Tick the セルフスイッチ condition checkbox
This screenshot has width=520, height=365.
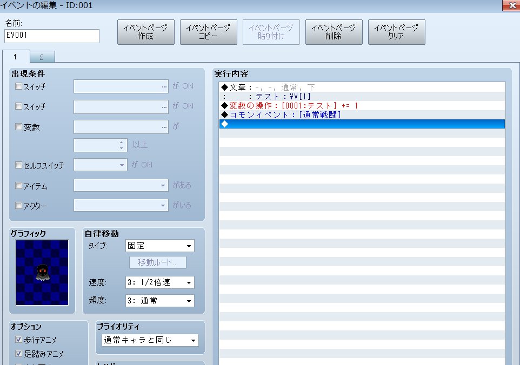click(19, 165)
